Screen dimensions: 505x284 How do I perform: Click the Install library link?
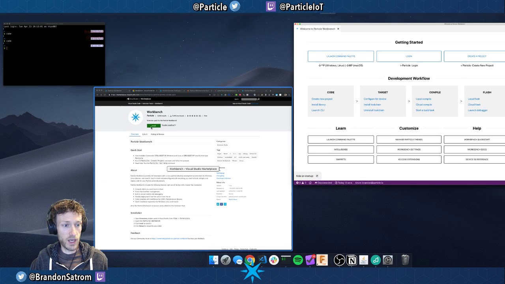click(x=318, y=105)
